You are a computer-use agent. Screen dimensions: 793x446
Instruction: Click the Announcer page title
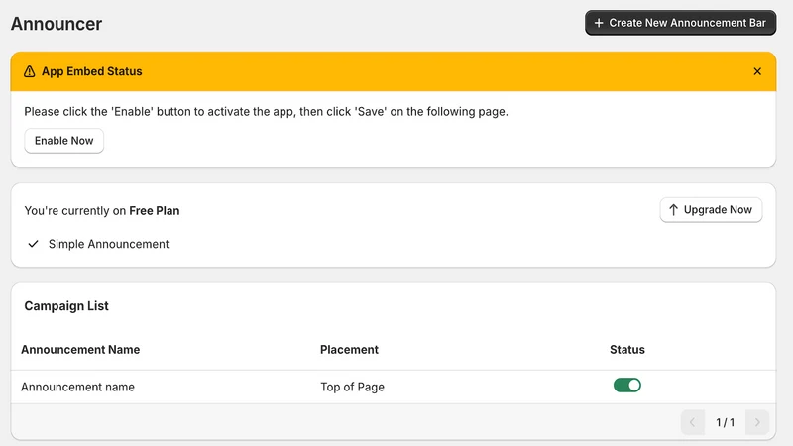point(57,24)
